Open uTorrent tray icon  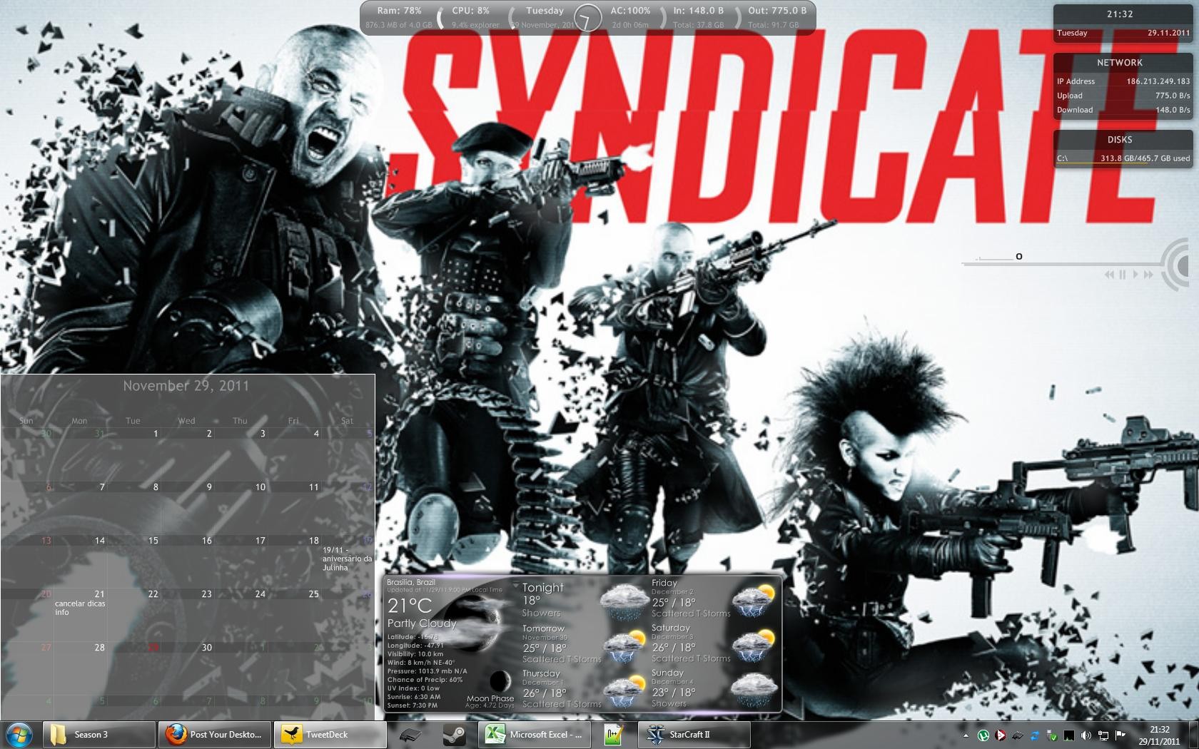(x=983, y=735)
